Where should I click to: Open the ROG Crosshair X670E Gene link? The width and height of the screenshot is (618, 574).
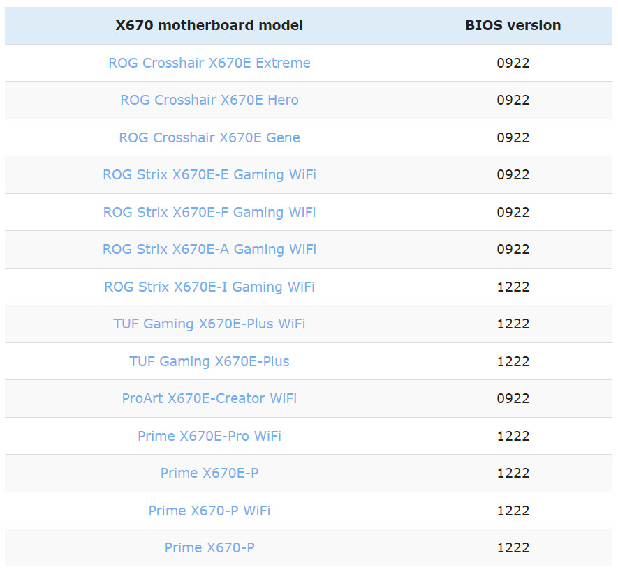click(209, 137)
